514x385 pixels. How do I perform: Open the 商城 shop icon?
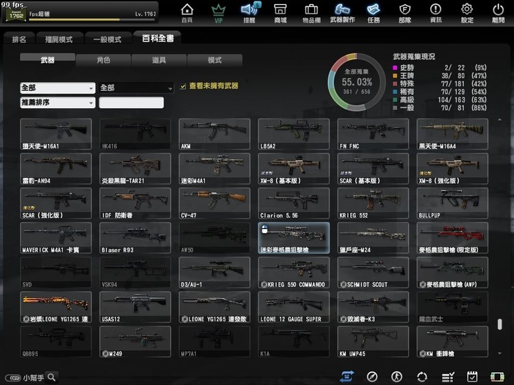pyautogui.click(x=280, y=14)
